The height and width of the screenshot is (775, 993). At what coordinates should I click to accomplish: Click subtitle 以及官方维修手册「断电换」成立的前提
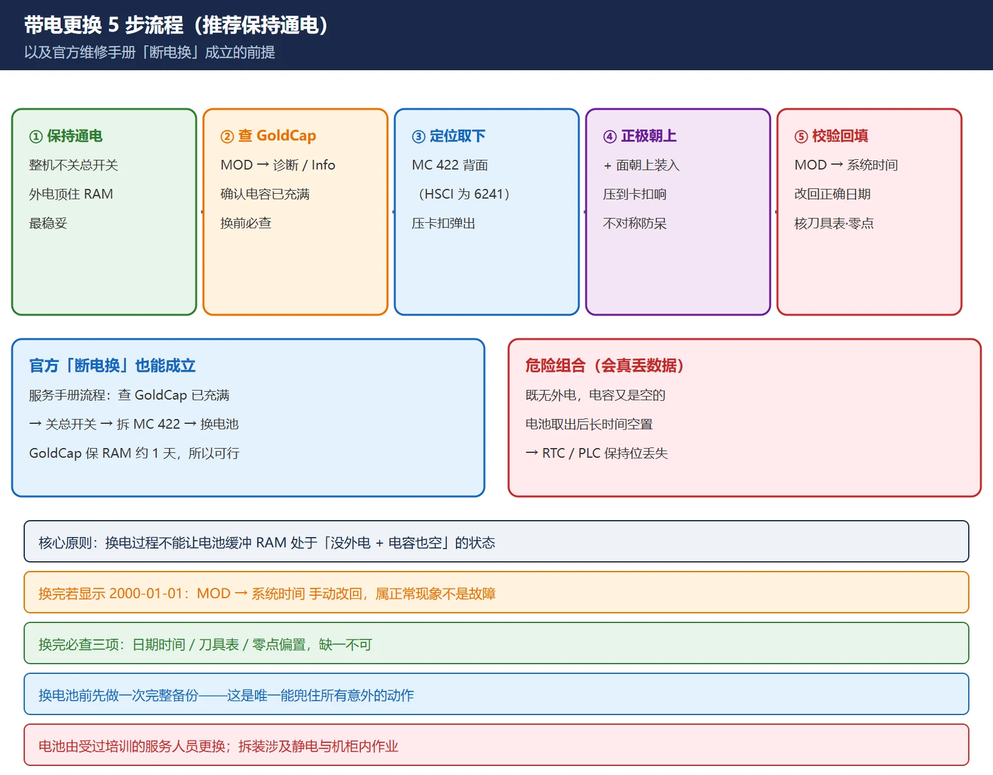click(x=150, y=52)
